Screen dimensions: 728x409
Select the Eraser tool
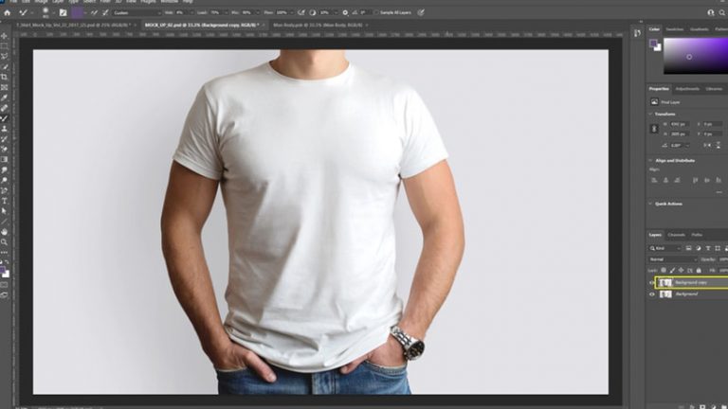click(4, 150)
